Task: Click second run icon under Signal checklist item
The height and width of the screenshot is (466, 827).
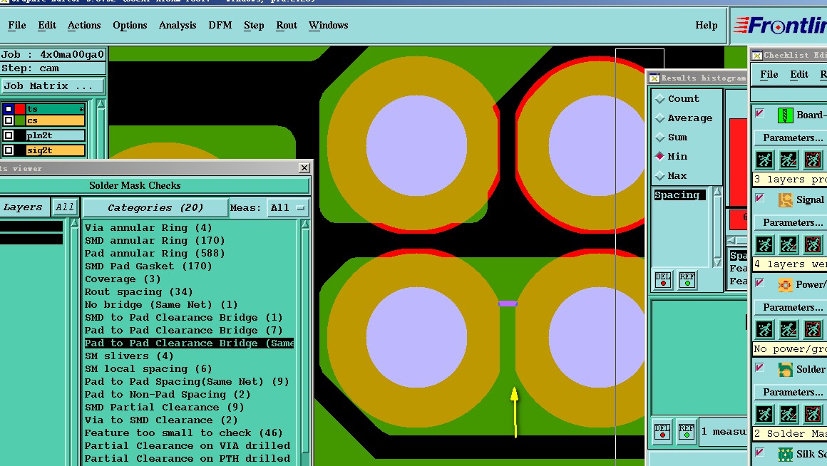Action: (789, 244)
